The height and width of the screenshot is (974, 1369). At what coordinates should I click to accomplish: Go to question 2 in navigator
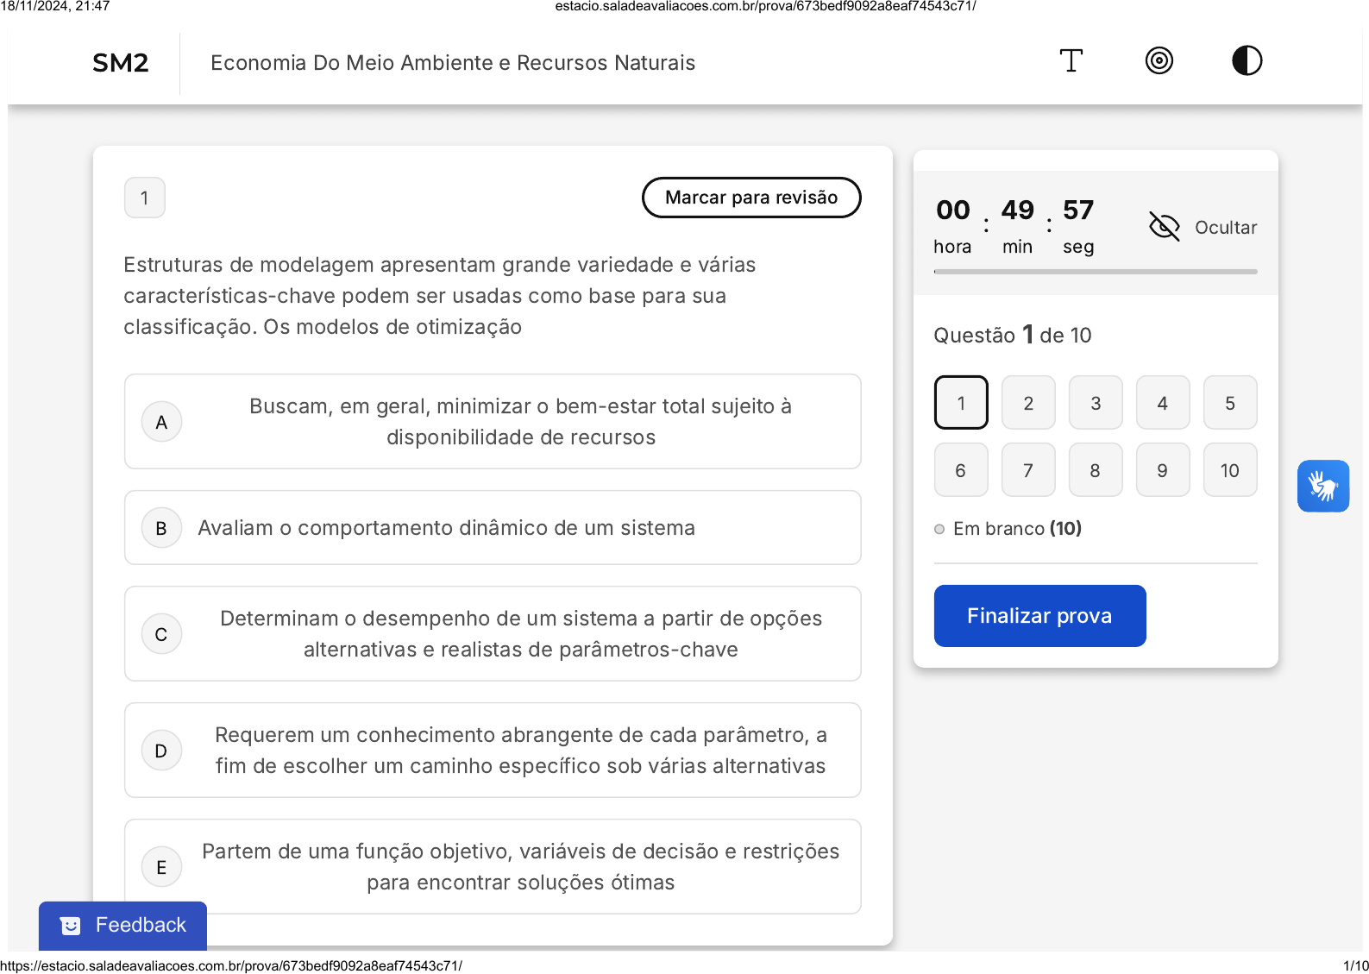1028,403
